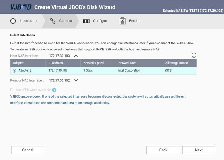Collapse the Host NAS interface list
224x160 pixels.
point(76,56)
